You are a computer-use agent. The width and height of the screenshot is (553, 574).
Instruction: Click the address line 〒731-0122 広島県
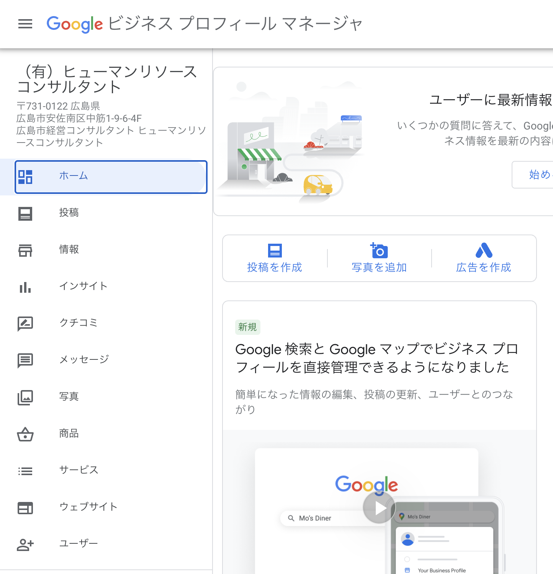point(58,106)
